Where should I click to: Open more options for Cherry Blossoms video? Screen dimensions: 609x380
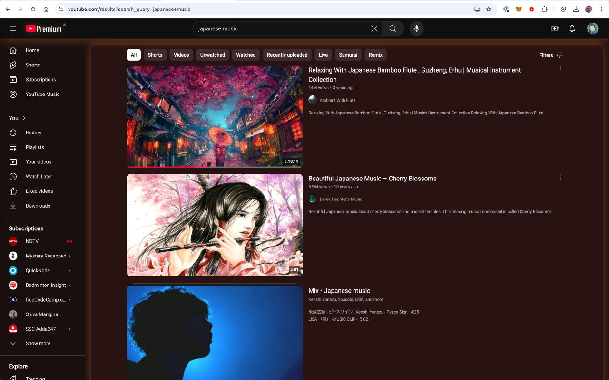point(560,177)
